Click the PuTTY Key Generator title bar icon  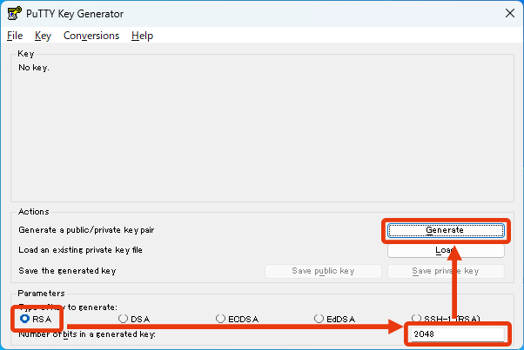[x=15, y=13]
